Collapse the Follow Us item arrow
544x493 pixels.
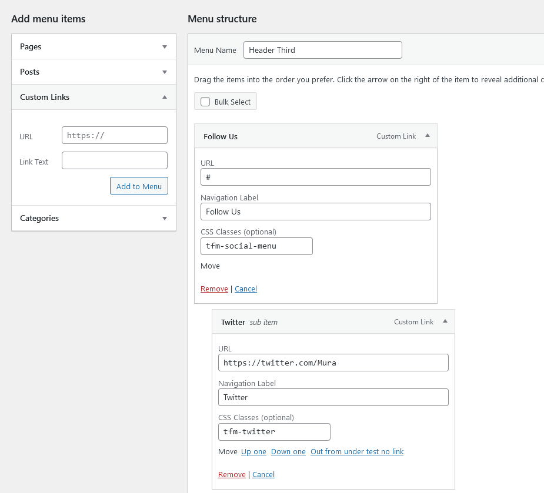428,136
